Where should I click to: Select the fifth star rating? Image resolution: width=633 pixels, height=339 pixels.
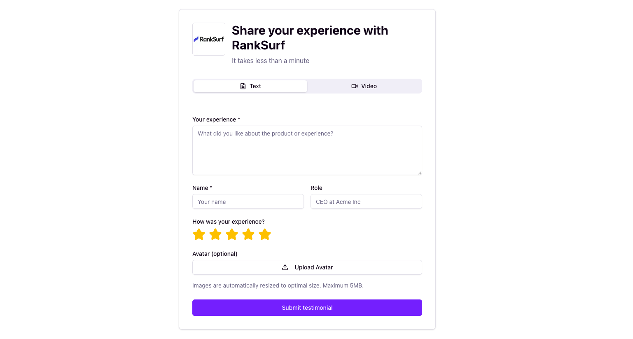(265, 234)
